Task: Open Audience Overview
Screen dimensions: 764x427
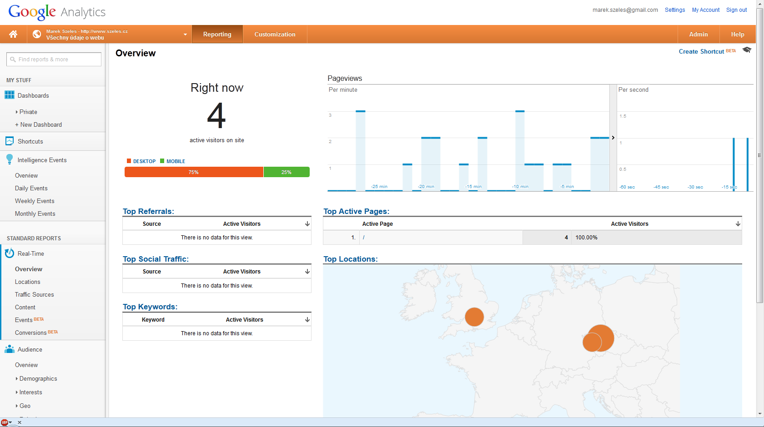Action: click(x=26, y=365)
